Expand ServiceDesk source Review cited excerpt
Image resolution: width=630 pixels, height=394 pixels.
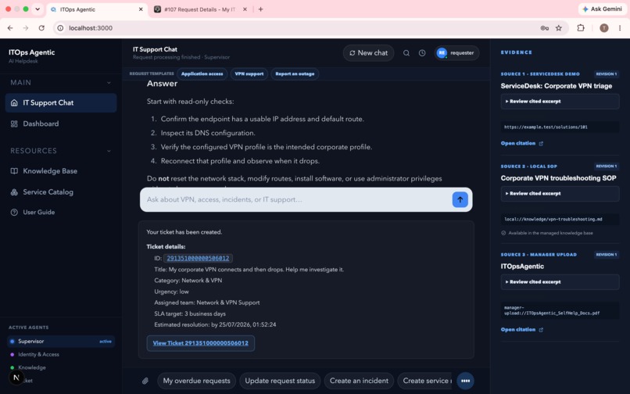pos(560,102)
